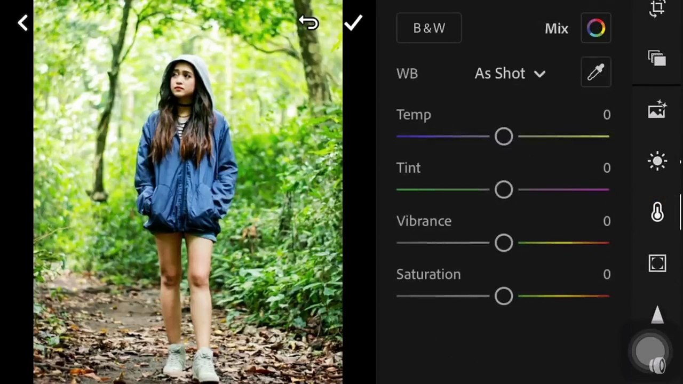Open the Crop and rotate tool
Screen dimensions: 683x384
pyautogui.click(x=657, y=9)
